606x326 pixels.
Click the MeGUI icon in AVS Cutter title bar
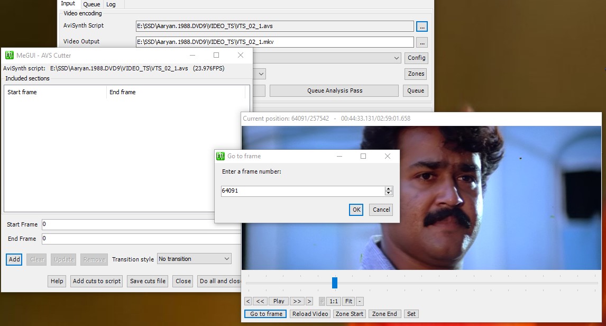coord(10,55)
